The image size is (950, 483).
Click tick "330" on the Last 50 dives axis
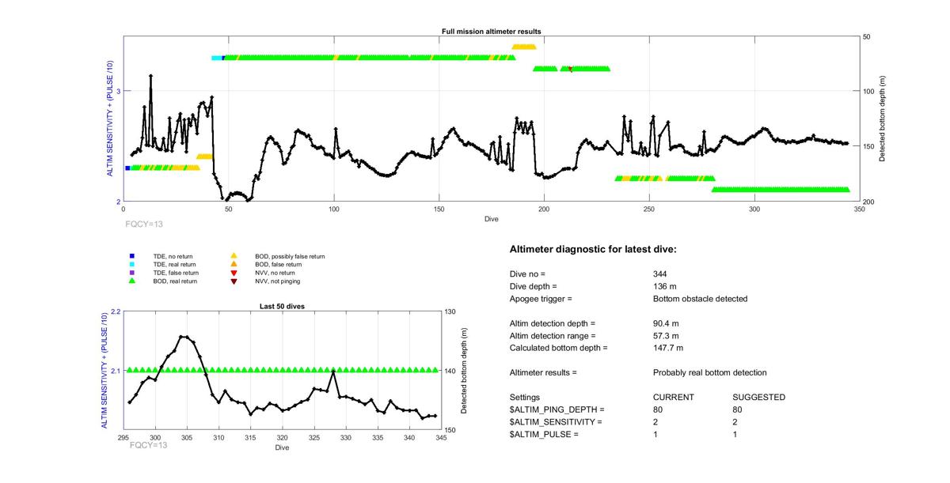[x=346, y=438]
